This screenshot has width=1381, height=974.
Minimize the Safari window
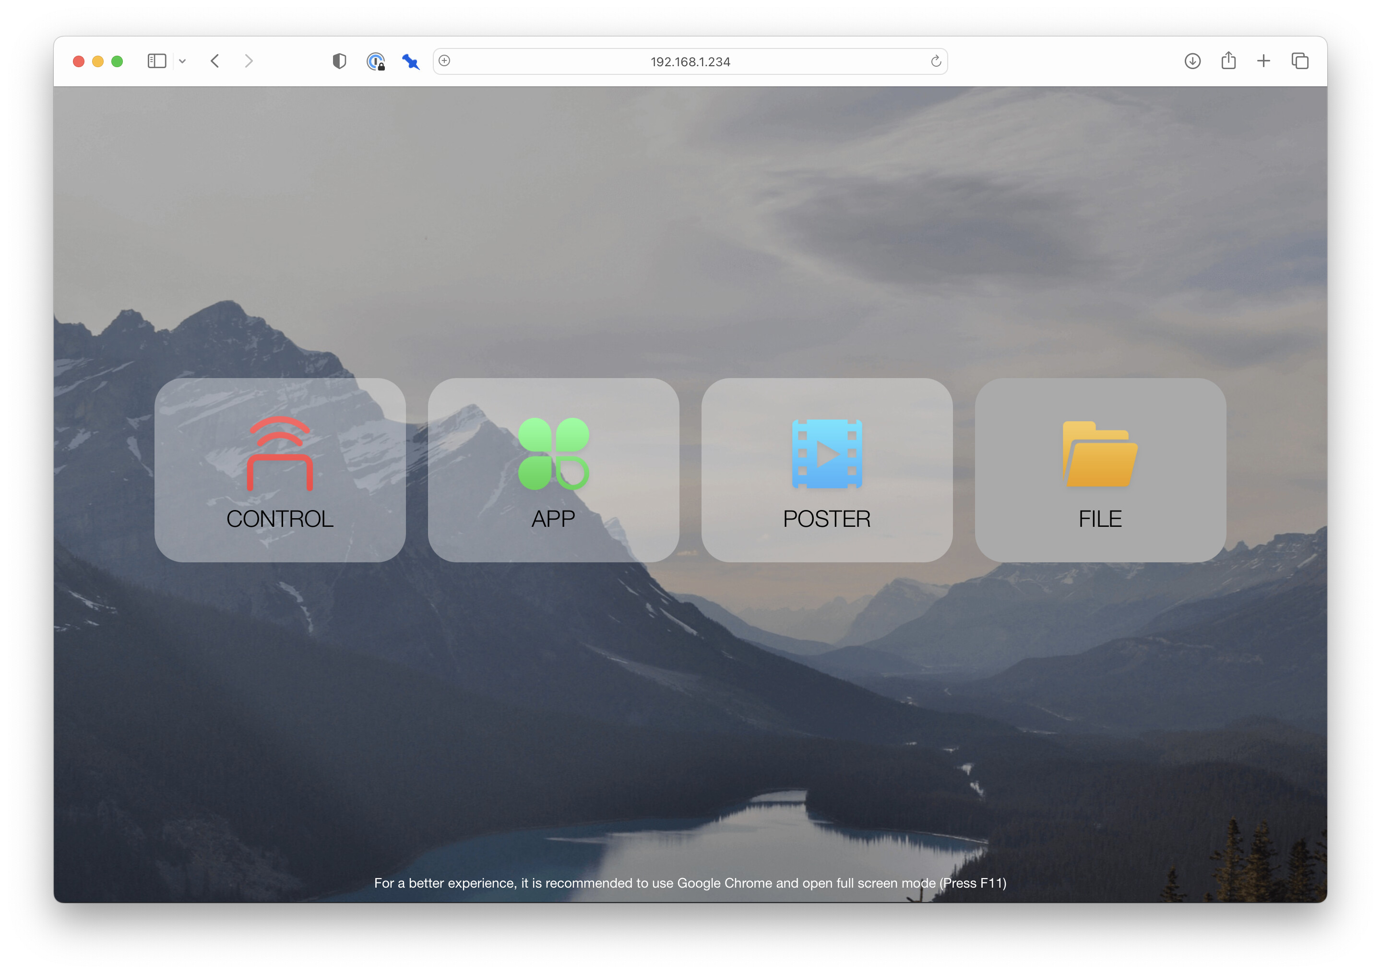tap(98, 61)
